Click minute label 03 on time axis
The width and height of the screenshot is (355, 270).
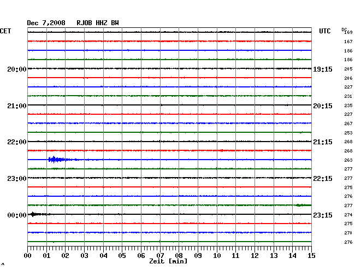point(84,255)
